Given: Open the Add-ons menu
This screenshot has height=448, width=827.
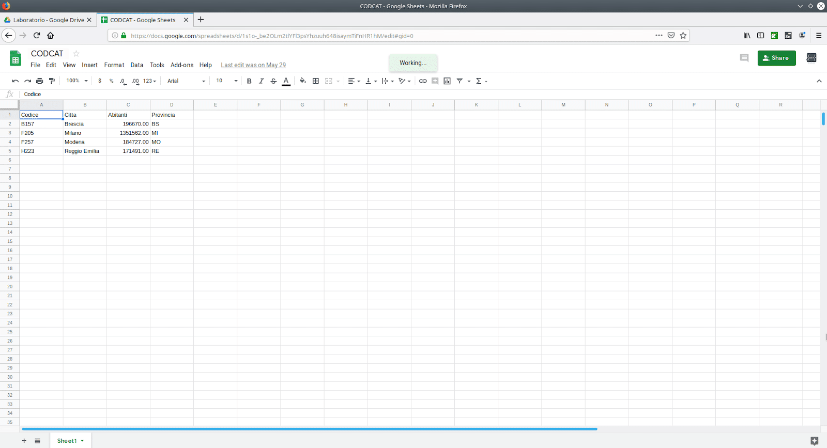Looking at the screenshot, I should pyautogui.click(x=182, y=65).
